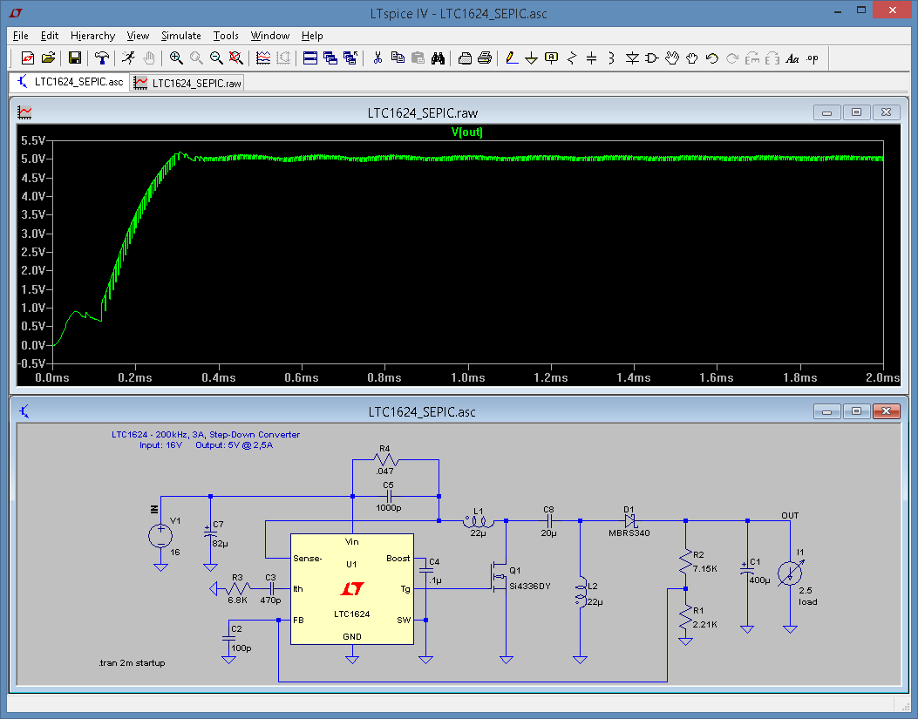
Task: Switch to LTC1624_SEPIC.asc tab
Action: (x=71, y=82)
